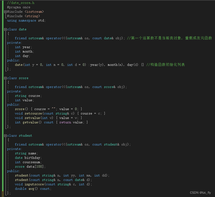Click private: label in class student
This screenshot has width=215, height=197.
(x=14, y=149)
